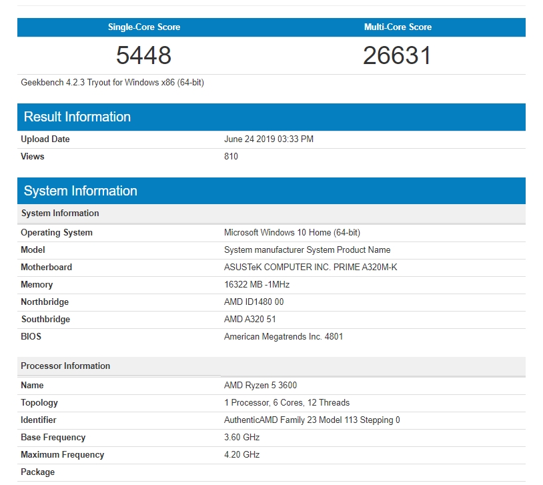Click the 6 Cores, 12 Threads topology value
Screen dimensions: 543x485
tap(287, 403)
